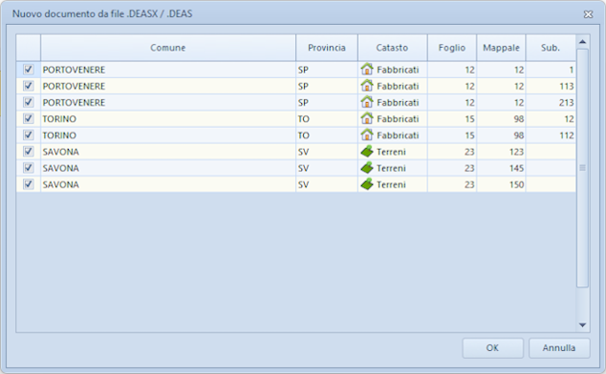Click the Fabbricati house icon for sub 113 row

pyautogui.click(x=367, y=86)
